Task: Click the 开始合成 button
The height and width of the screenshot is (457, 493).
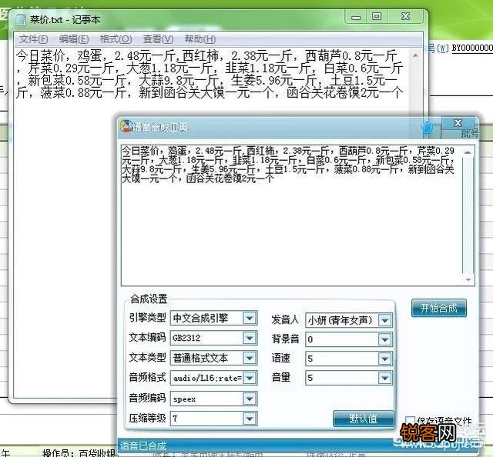Action: [439, 308]
